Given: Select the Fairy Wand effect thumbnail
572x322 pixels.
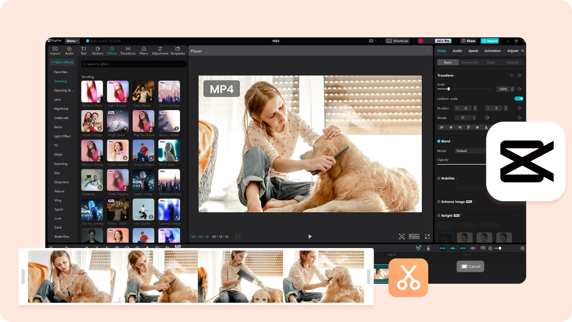Looking at the screenshot, I should [143, 92].
